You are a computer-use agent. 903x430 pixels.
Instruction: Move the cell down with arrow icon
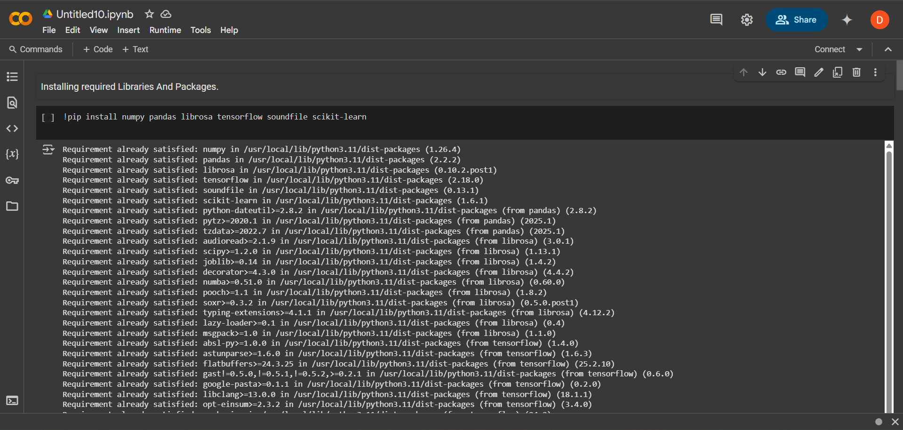762,72
